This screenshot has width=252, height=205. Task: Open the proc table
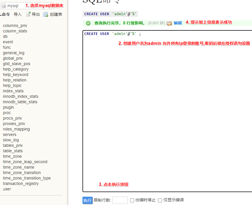coord(7,113)
